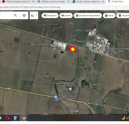Image resolution: width=129 pixels, height=124 pixels.
Task: Click the Лозенски манастир place pin
Action: 70,89
